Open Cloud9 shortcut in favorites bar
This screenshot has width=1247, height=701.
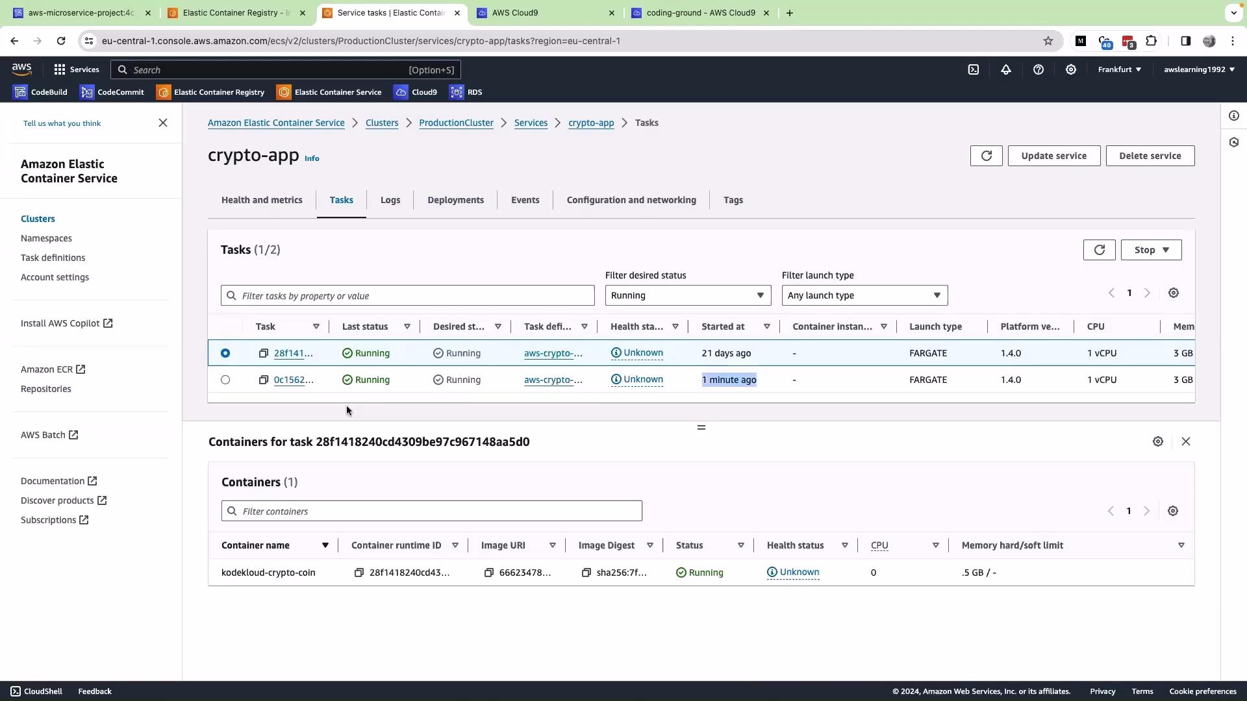pos(416,92)
